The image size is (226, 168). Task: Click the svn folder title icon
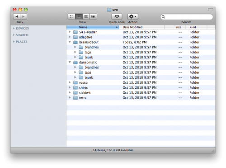point(109,10)
